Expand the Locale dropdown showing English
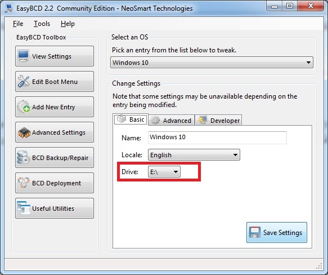 click(x=194, y=155)
